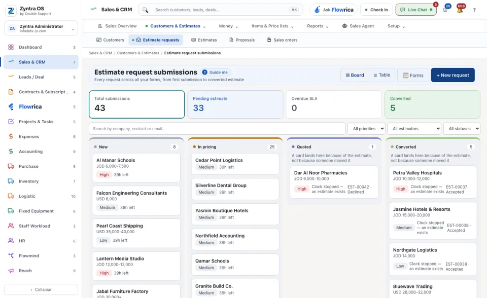Open the tasks checklist icon with 25 badge

[x=446, y=9]
